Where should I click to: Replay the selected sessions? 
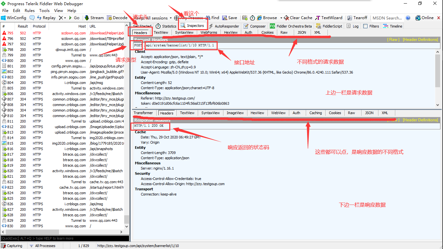coord(46,18)
